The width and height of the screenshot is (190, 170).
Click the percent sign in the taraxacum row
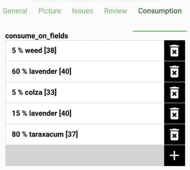[x=25, y=134]
